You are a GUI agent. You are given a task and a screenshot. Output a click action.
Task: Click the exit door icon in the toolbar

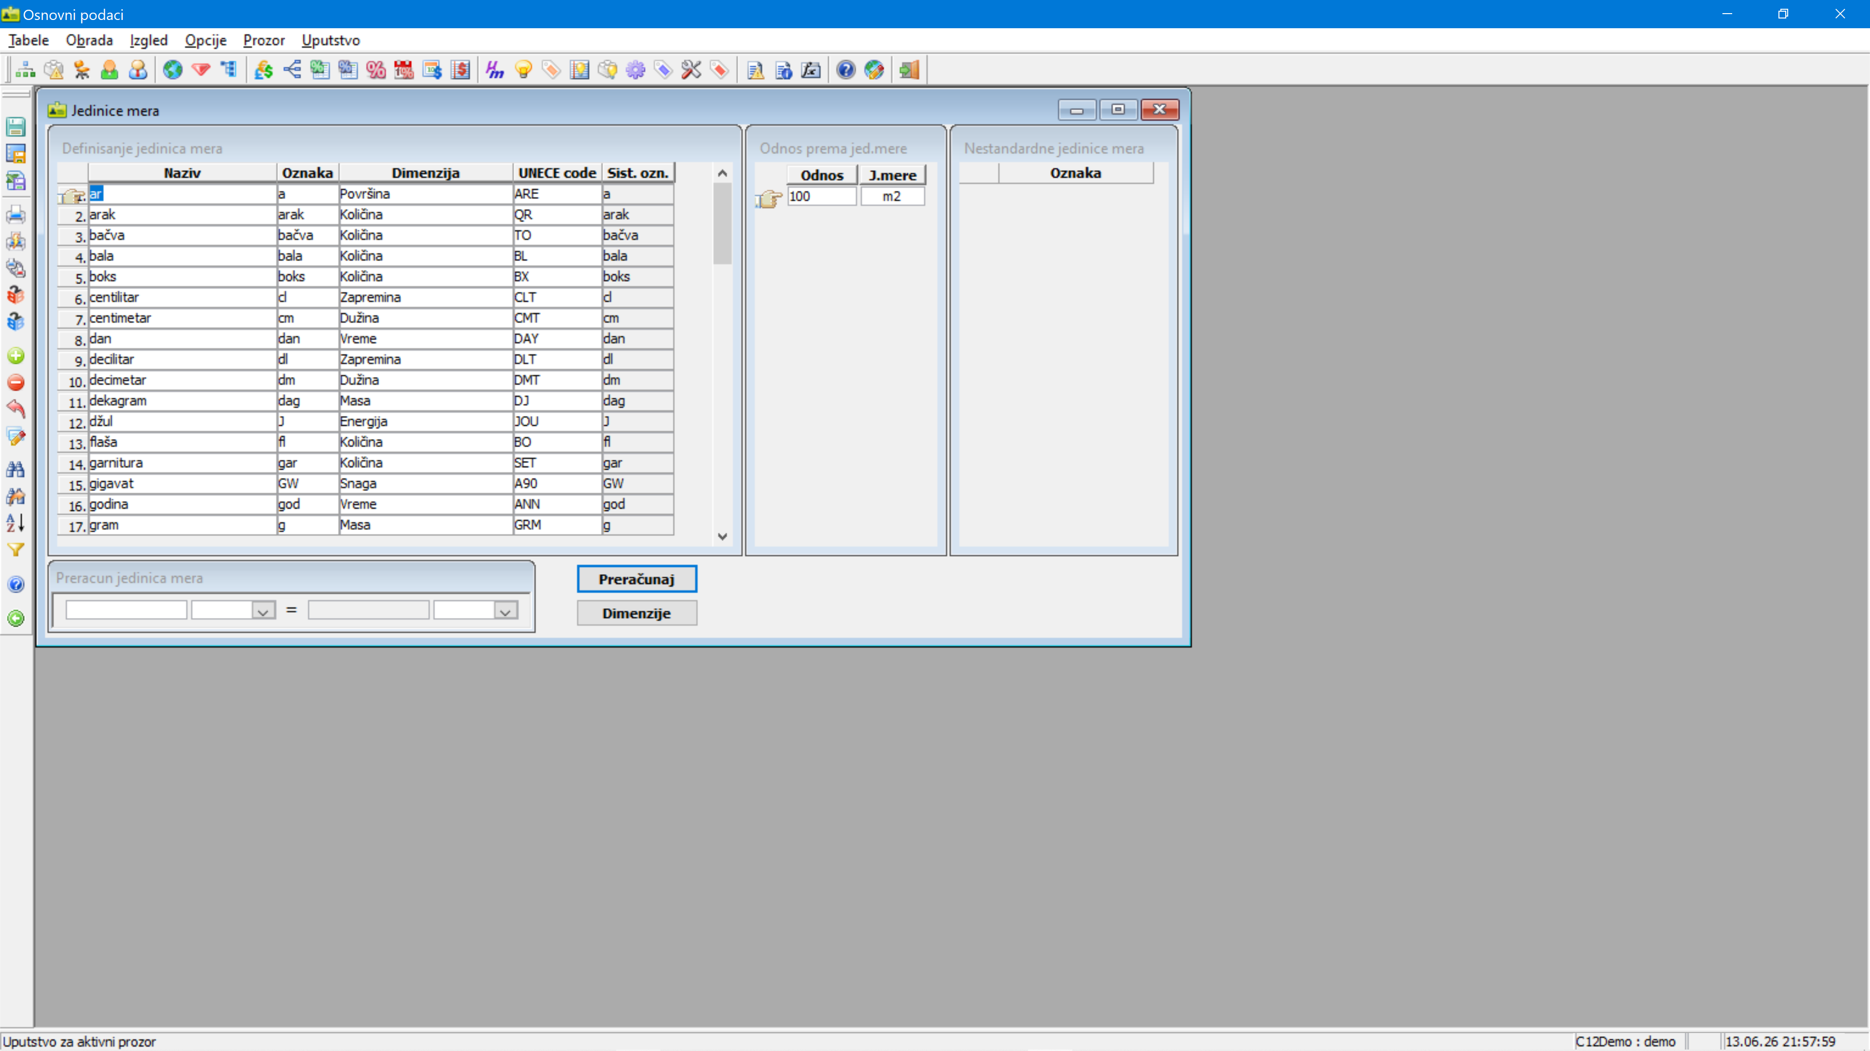909,70
